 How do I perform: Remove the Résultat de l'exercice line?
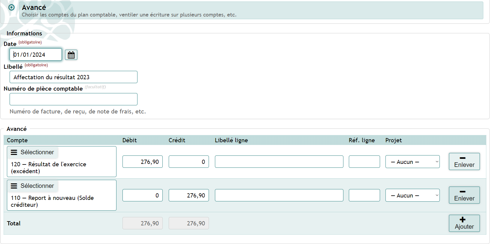point(464,161)
